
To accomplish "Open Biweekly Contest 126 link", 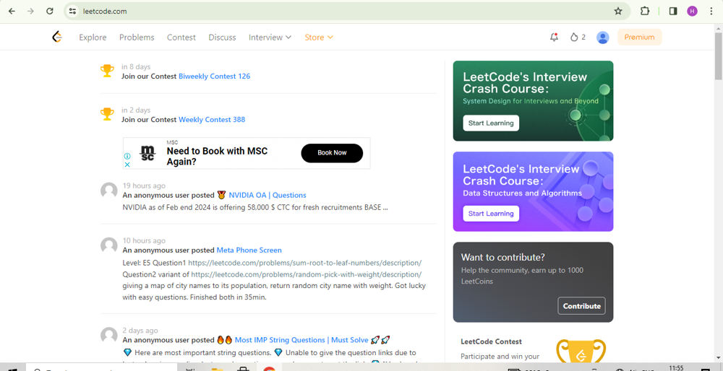I will [214, 77].
